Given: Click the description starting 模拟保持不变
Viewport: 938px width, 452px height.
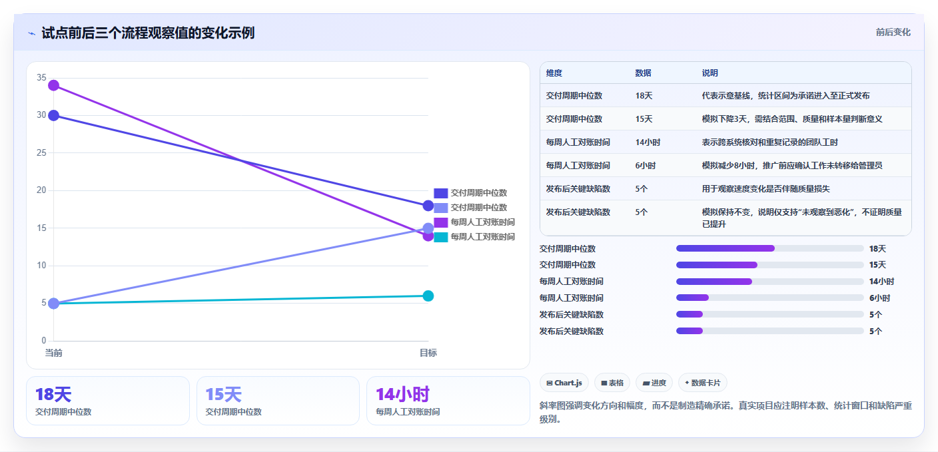Looking at the screenshot, I should point(802,218).
